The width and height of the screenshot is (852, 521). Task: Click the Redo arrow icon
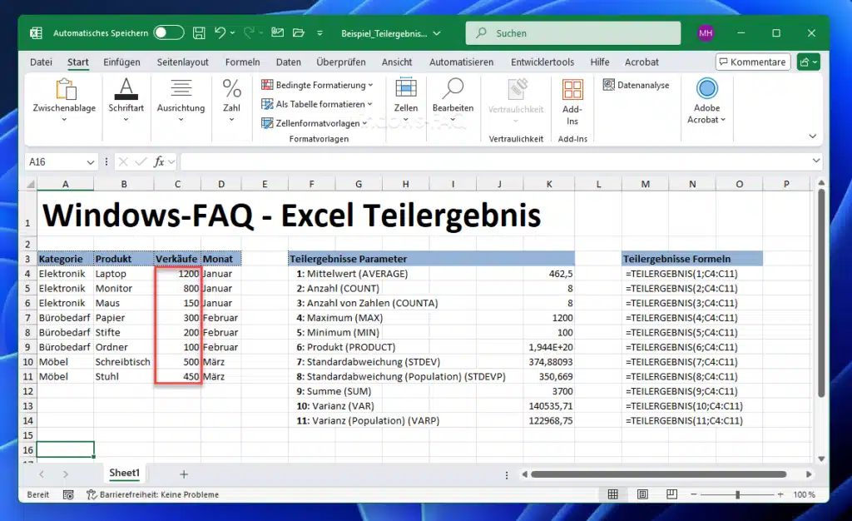point(248,32)
